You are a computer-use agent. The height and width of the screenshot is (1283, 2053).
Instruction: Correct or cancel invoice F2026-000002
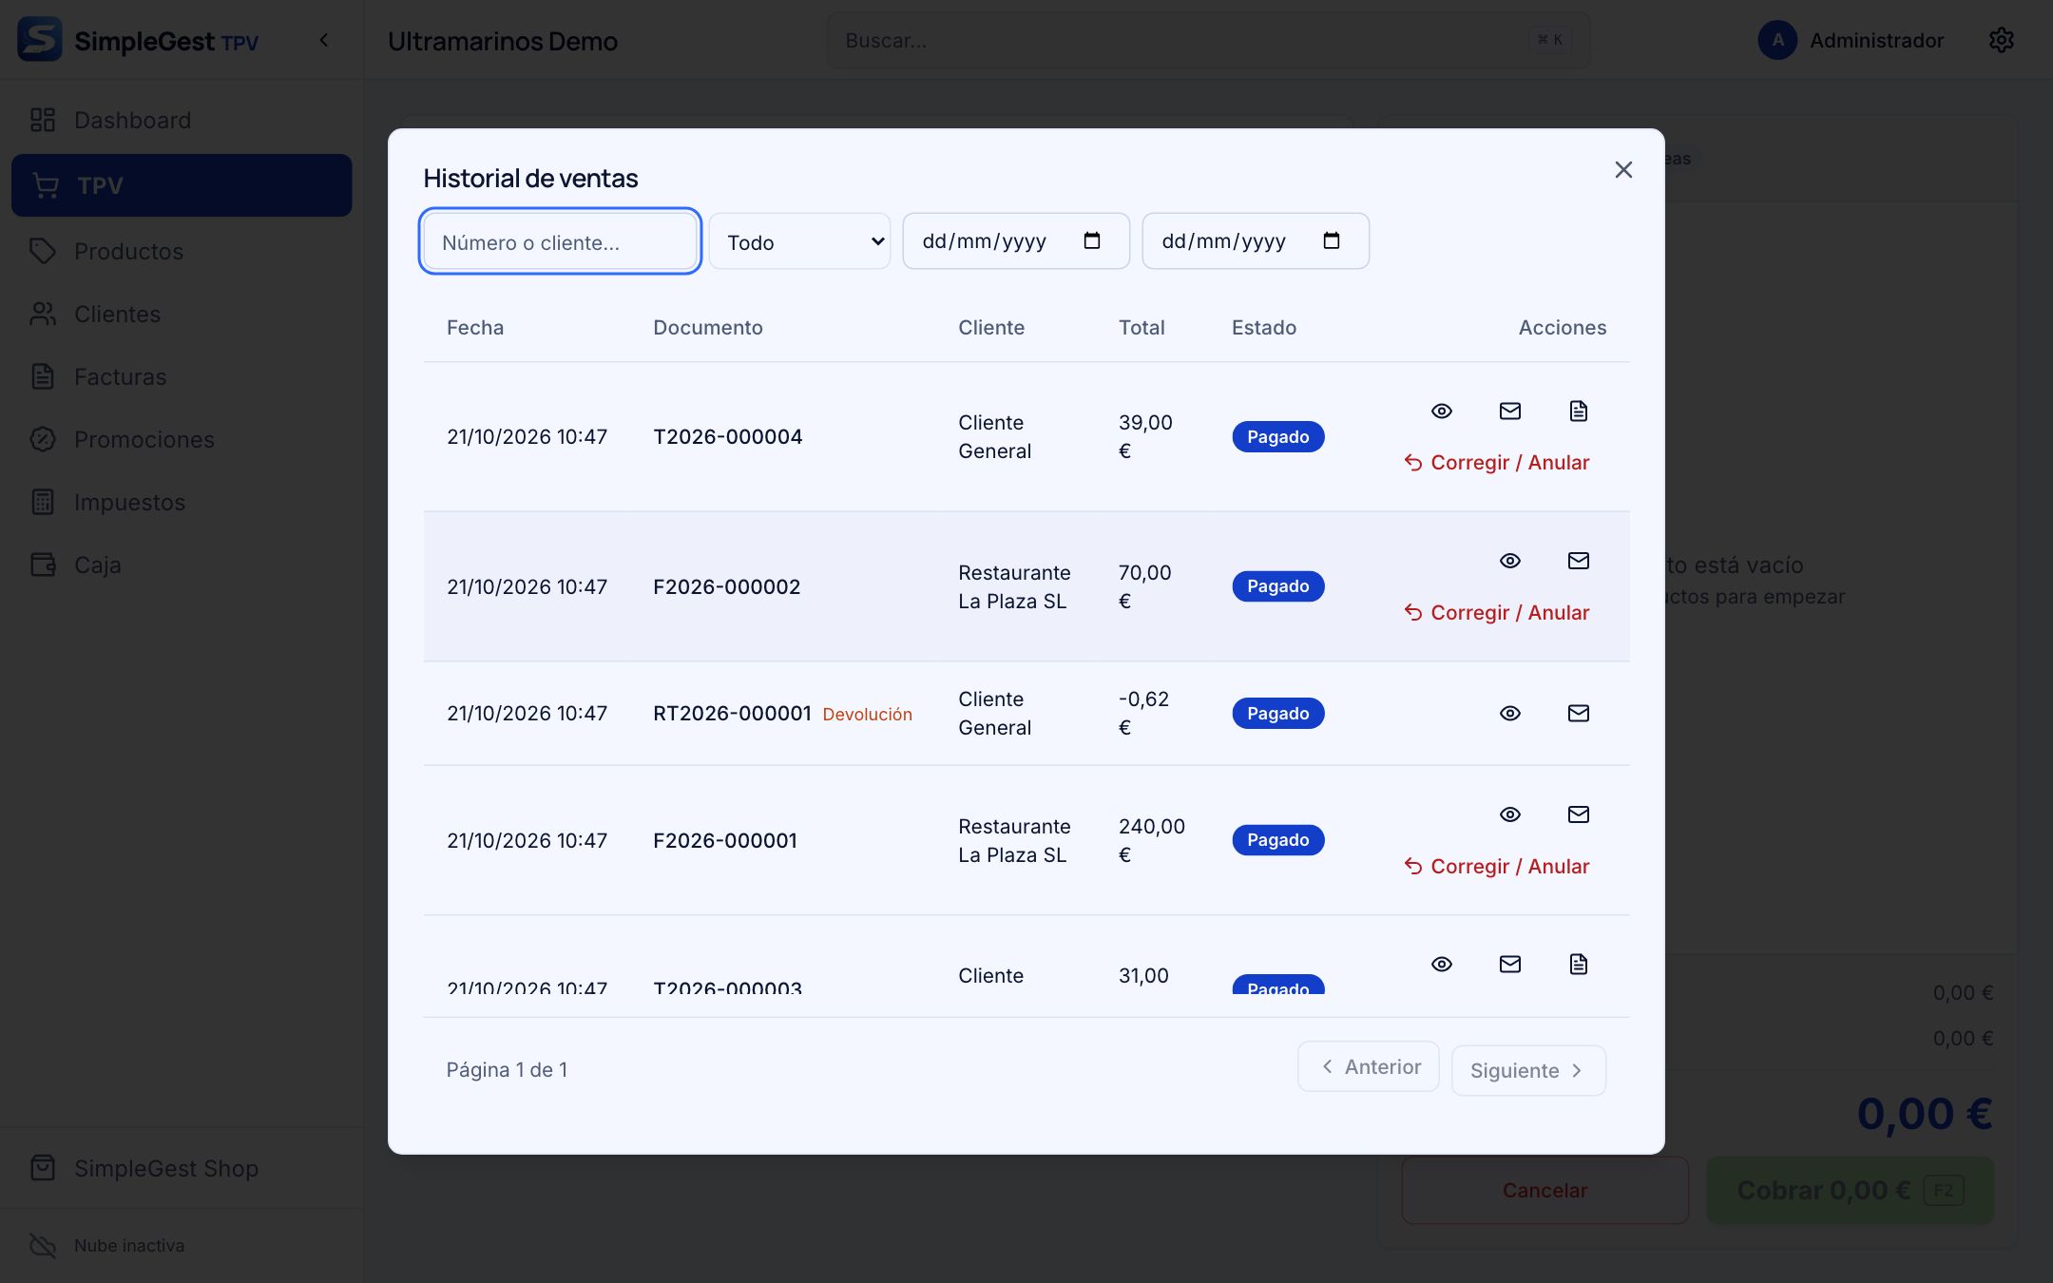[x=1497, y=613]
